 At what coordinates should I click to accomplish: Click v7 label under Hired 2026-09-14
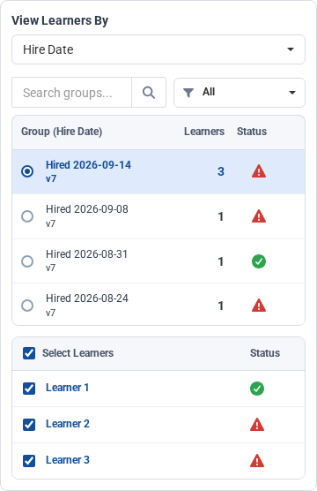(51, 178)
